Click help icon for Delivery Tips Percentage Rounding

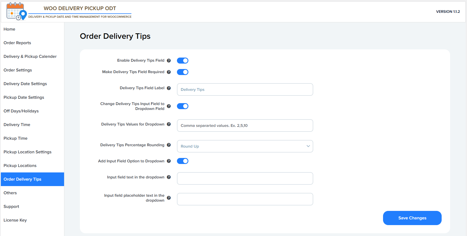click(x=169, y=145)
